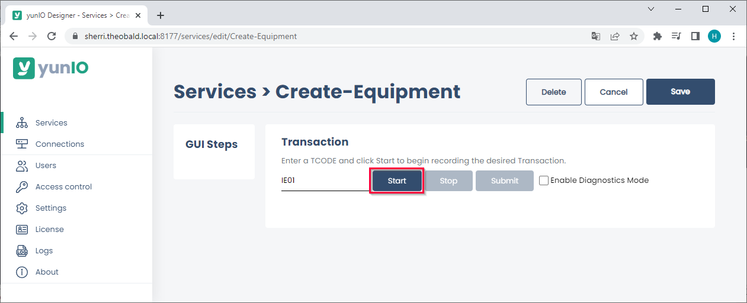Click the Logs file icon
The height and width of the screenshot is (303, 747).
(x=22, y=250)
